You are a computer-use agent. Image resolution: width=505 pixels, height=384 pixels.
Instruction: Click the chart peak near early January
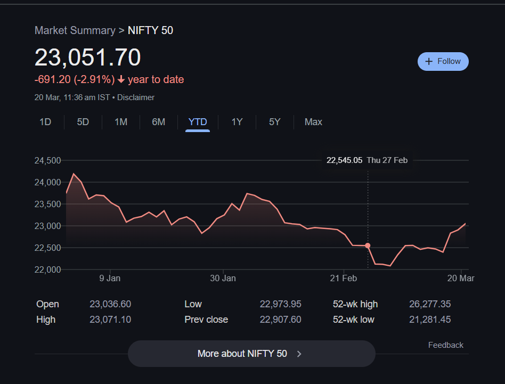74,174
